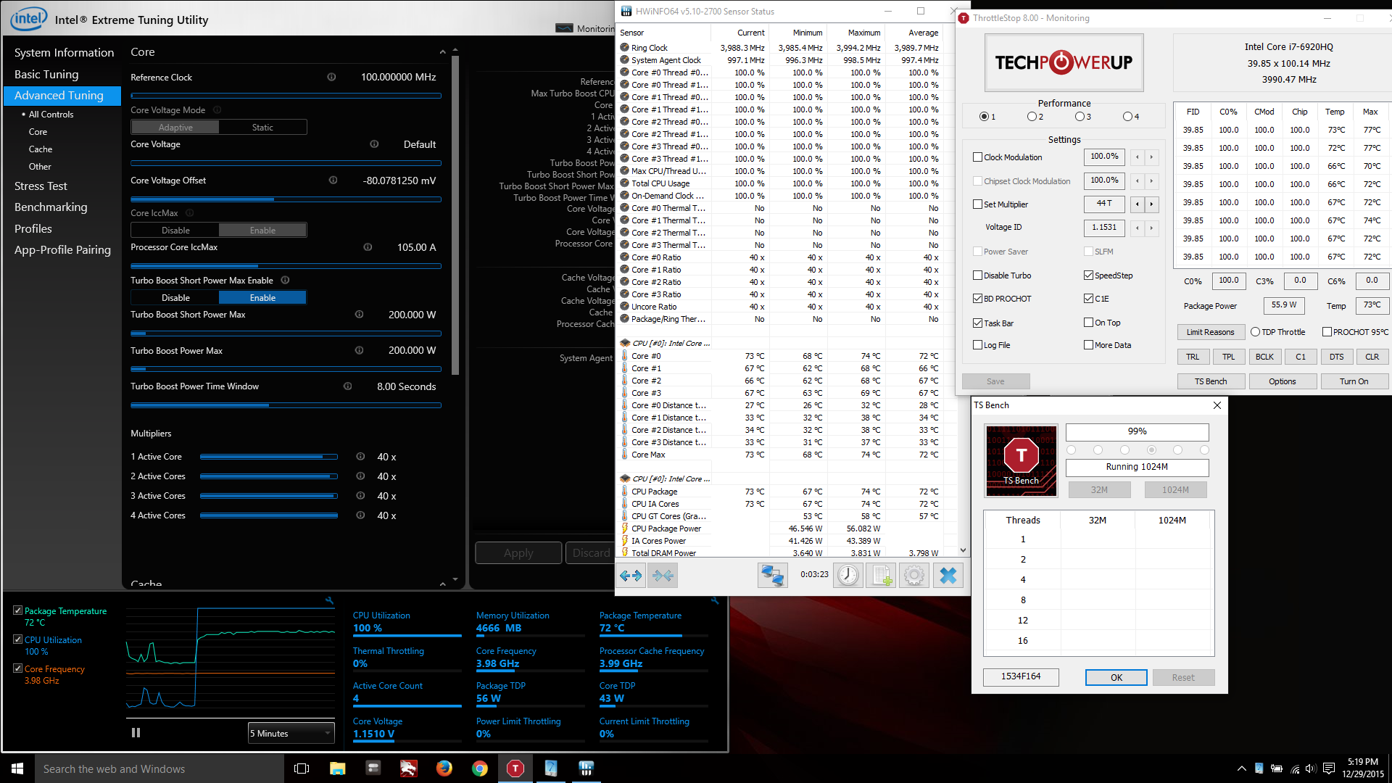The image size is (1392, 783).
Task: Toggle Clock Modulation checkbox in ThrottleStop
Action: pyautogui.click(x=977, y=157)
